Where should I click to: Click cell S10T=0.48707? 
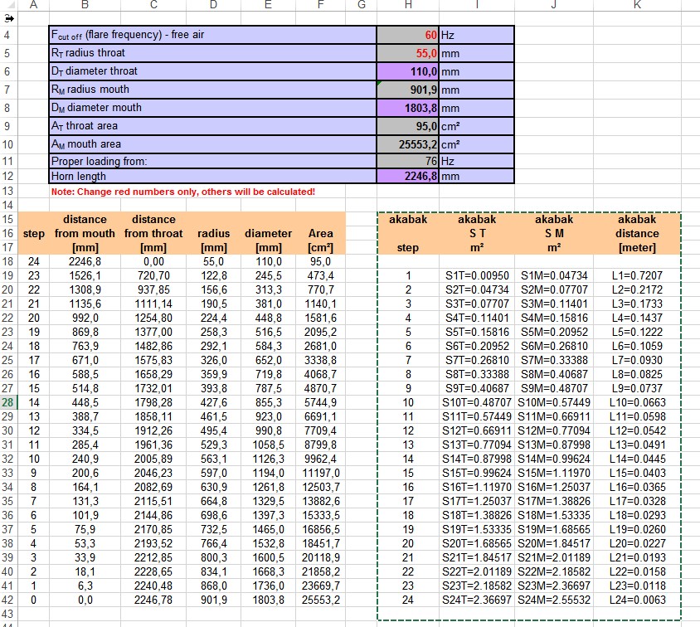477,402
